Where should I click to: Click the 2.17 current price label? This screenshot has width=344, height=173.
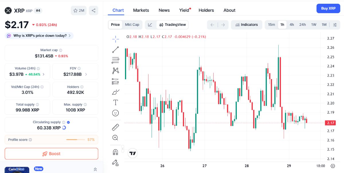click(330, 123)
